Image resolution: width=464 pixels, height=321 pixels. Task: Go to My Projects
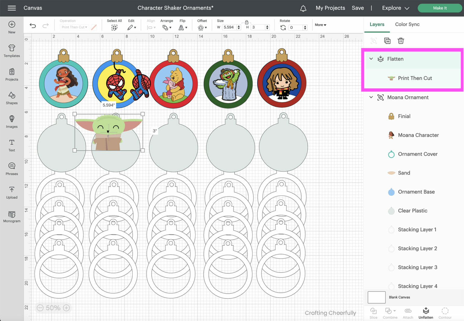pos(330,8)
